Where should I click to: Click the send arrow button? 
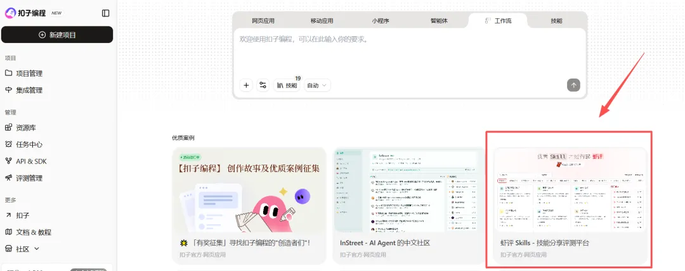(x=573, y=85)
